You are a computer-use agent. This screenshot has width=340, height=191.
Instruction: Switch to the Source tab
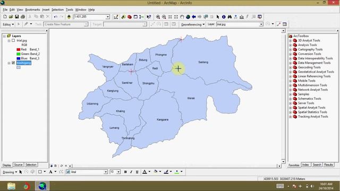pyautogui.click(x=18, y=165)
